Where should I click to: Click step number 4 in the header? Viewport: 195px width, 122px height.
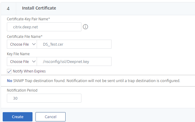click(8, 8)
